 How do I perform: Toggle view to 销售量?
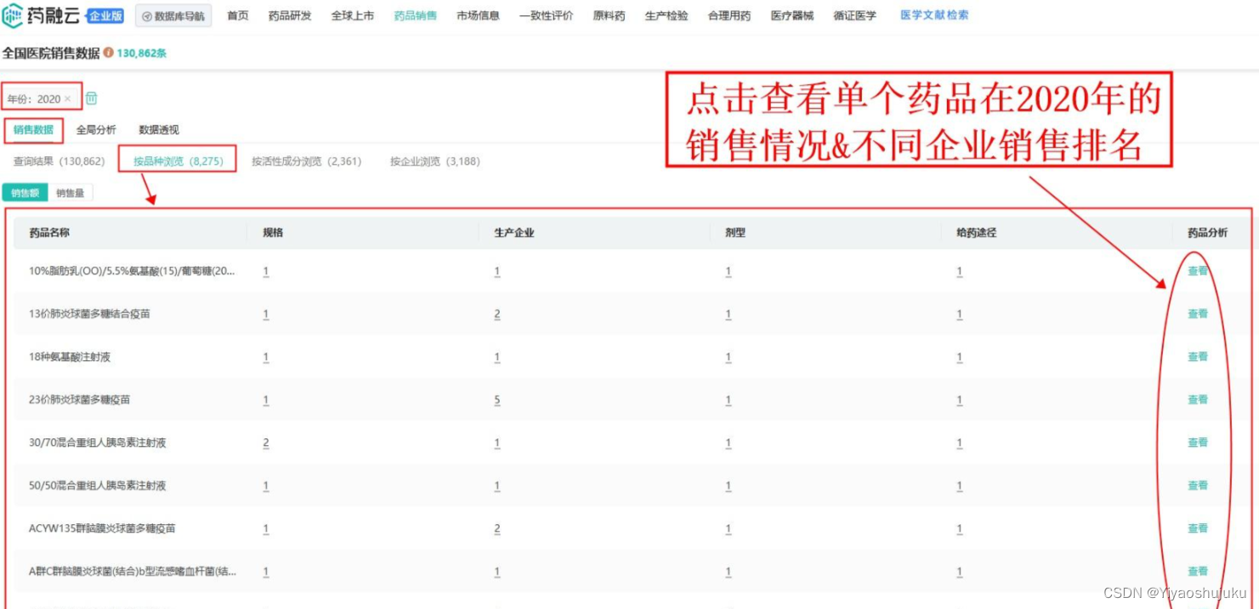71,193
